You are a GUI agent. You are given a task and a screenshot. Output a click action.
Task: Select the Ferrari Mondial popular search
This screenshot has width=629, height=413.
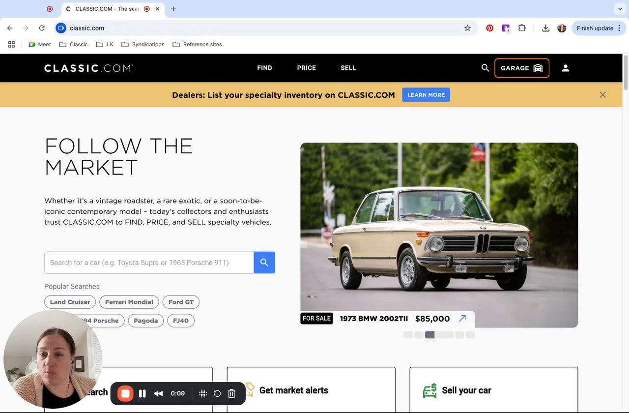tap(129, 302)
